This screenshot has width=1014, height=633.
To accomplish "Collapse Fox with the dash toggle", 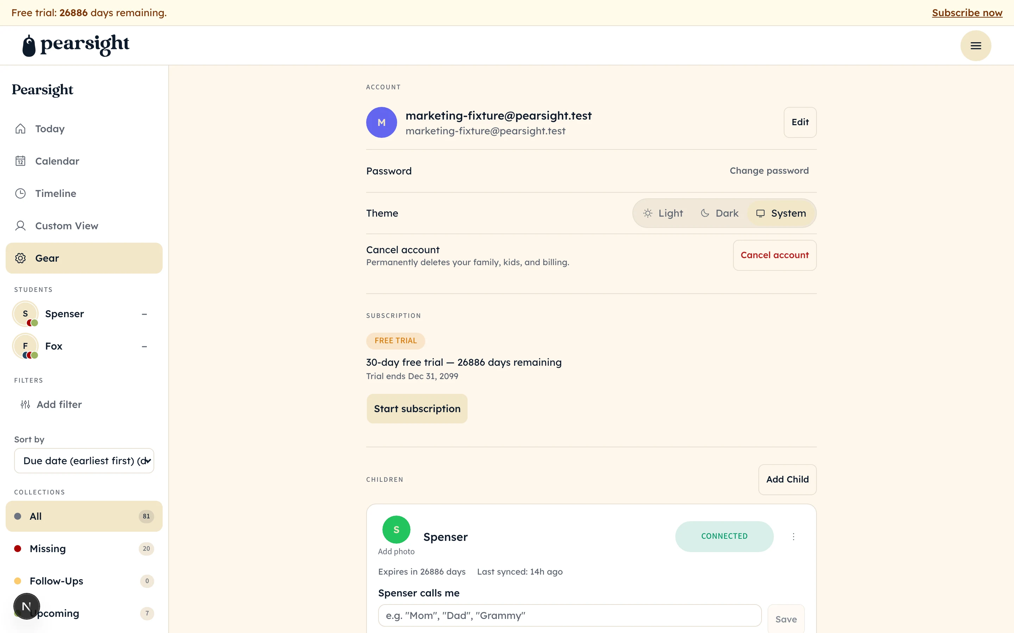I will [x=145, y=347].
